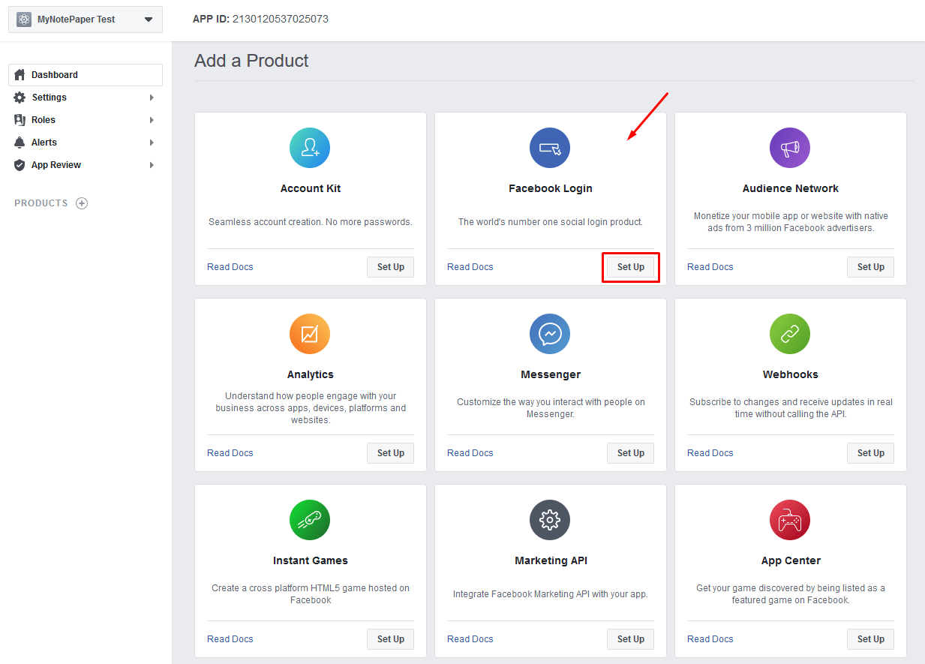Set up the Analytics product

[390, 453]
